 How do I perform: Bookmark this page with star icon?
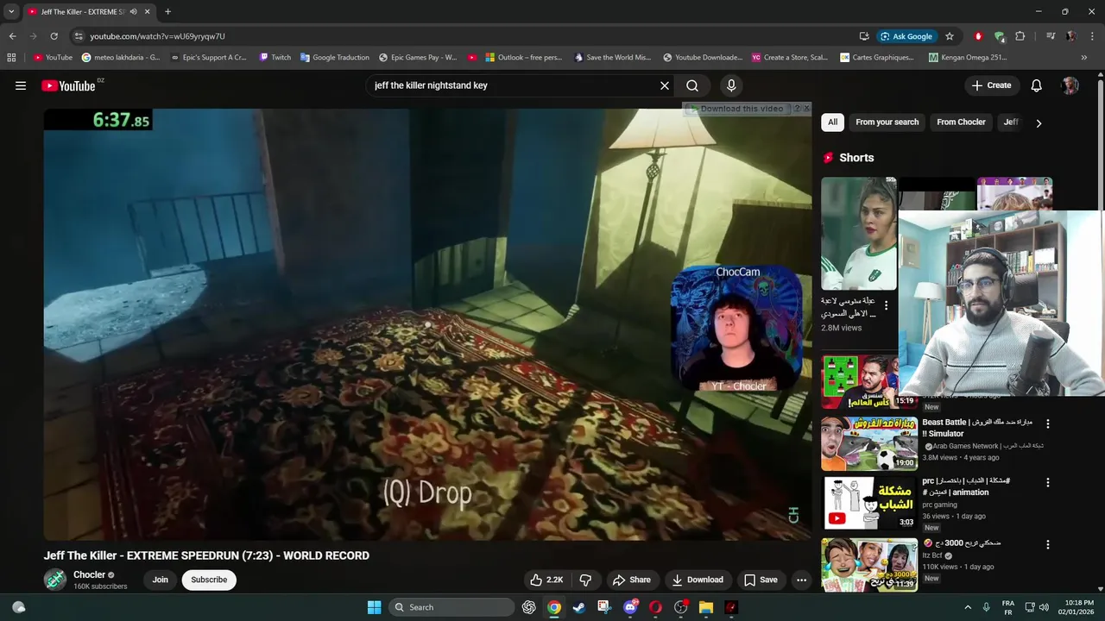(x=950, y=36)
